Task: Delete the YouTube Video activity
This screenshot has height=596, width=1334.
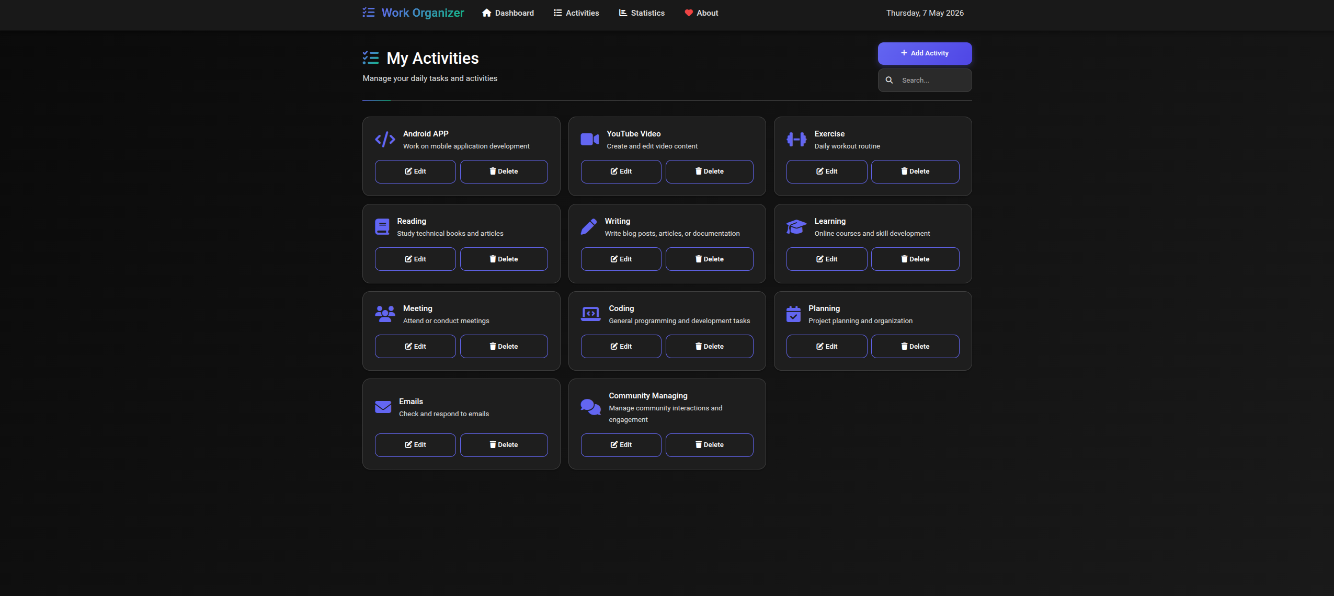Action: coord(709,171)
